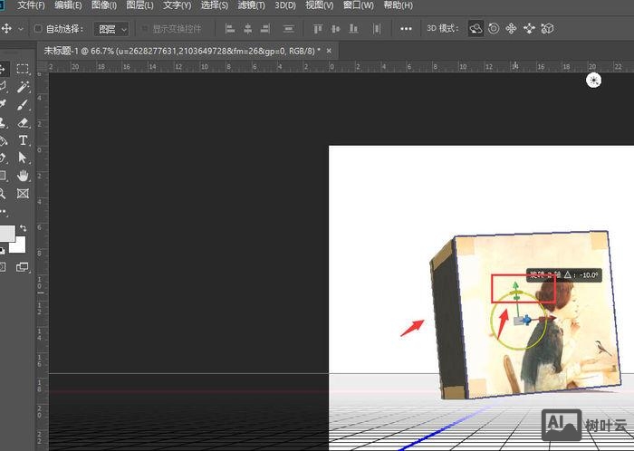Activate the 3D scale camera mode

(547, 29)
